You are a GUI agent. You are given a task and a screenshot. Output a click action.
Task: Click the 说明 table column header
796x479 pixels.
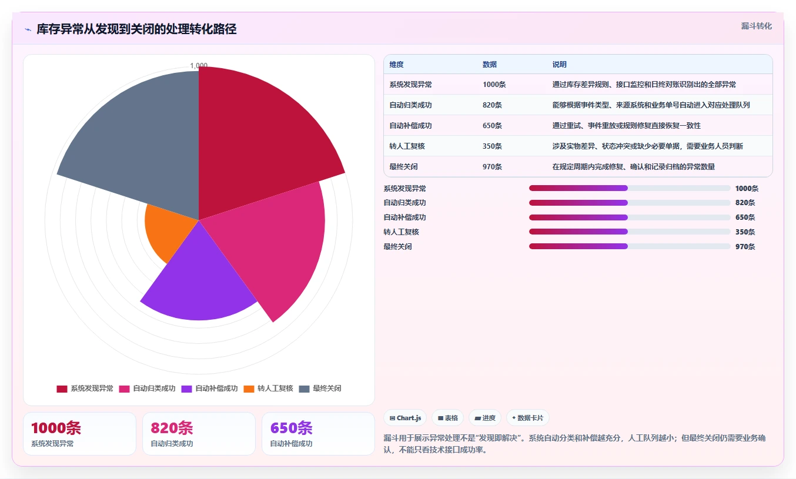click(x=559, y=65)
